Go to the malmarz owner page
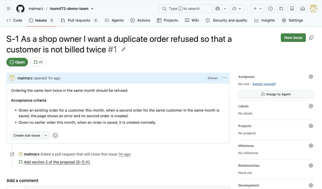The image size is (322, 189). [36, 9]
